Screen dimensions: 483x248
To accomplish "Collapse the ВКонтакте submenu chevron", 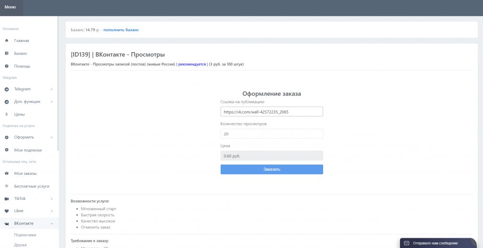I will (52, 223).
